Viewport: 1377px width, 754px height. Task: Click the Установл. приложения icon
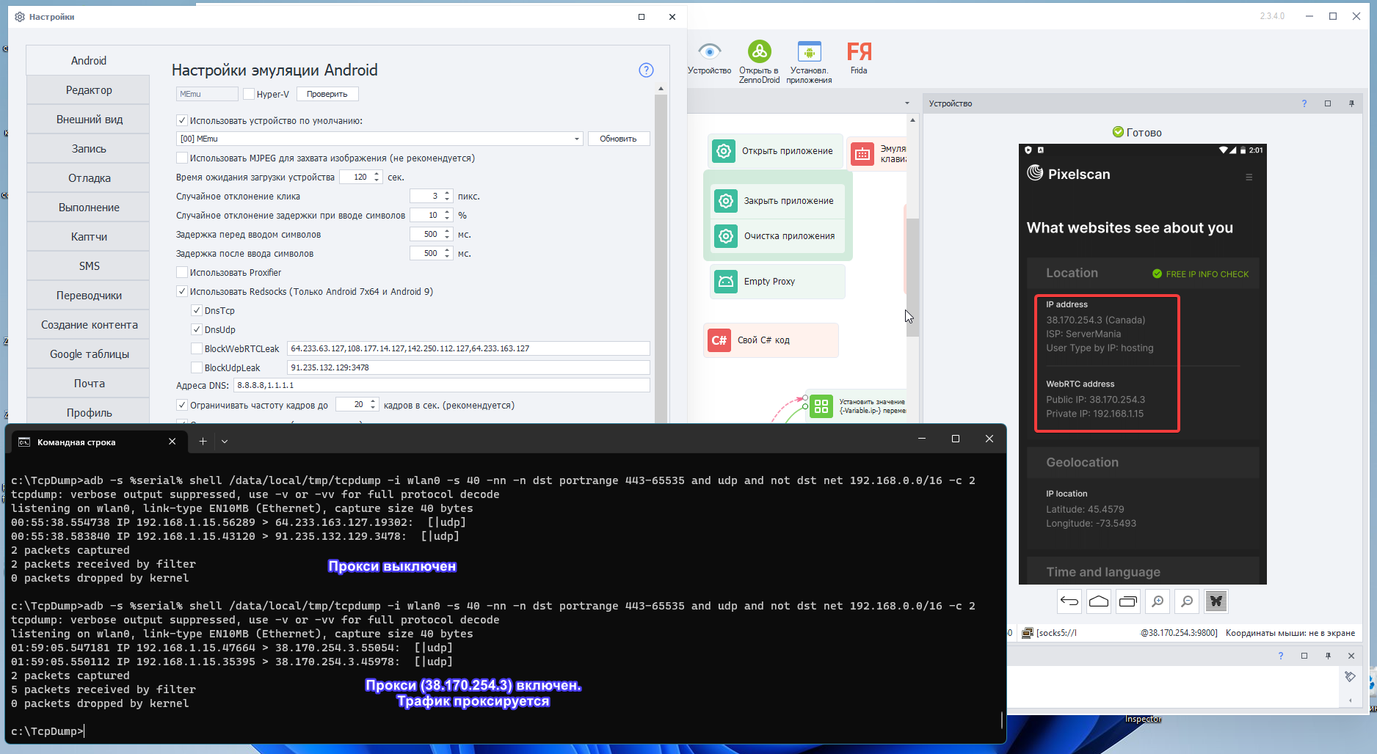pyautogui.click(x=809, y=62)
